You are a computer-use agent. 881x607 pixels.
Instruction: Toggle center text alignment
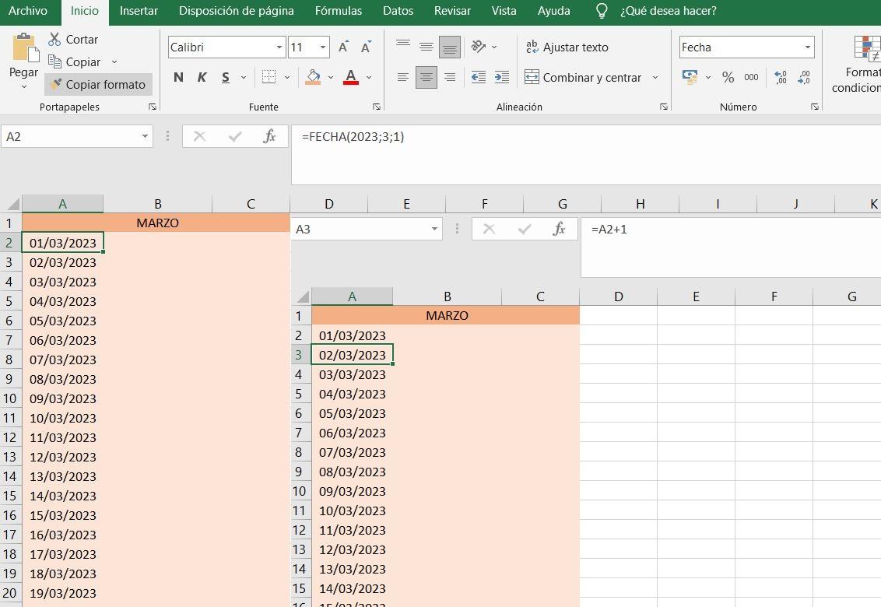[x=425, y=77]
